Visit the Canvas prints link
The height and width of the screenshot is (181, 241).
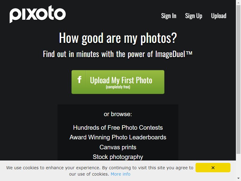coord(118,147)
